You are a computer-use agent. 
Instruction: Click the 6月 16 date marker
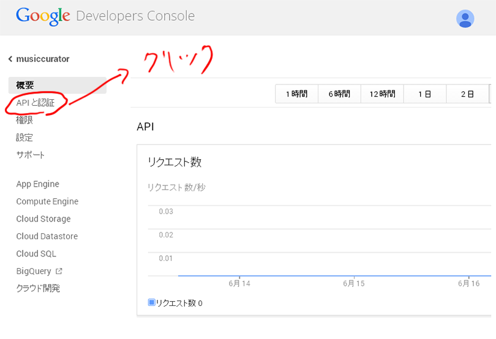[x=469, y=283]
